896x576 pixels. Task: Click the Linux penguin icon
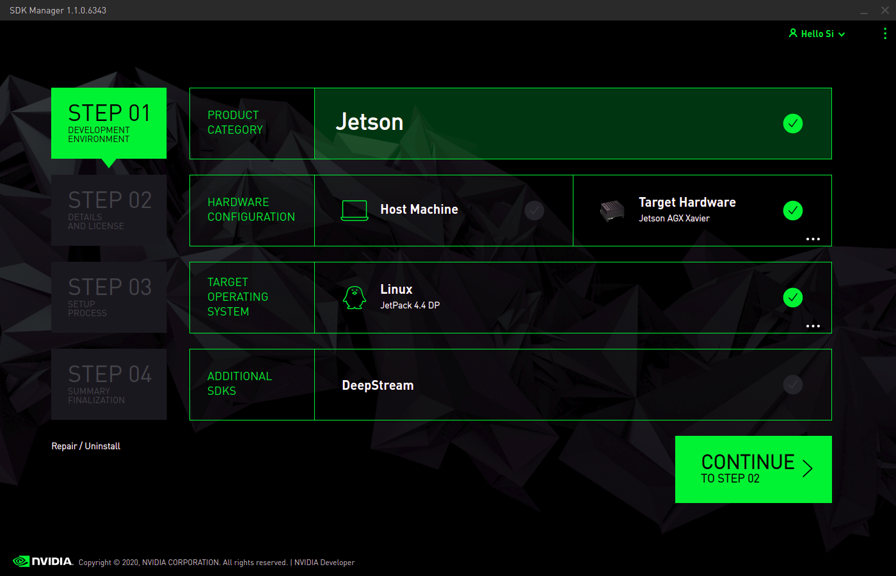355,298
